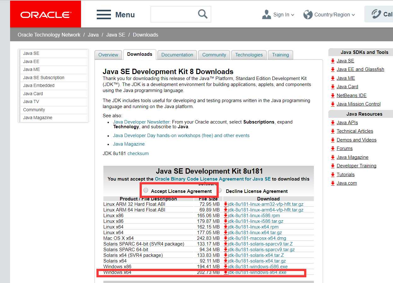This screenshot has width=393, height=283.
Task: Download jdk-8u181-linux-x64.rpm
Action: (x=253, y=227)
